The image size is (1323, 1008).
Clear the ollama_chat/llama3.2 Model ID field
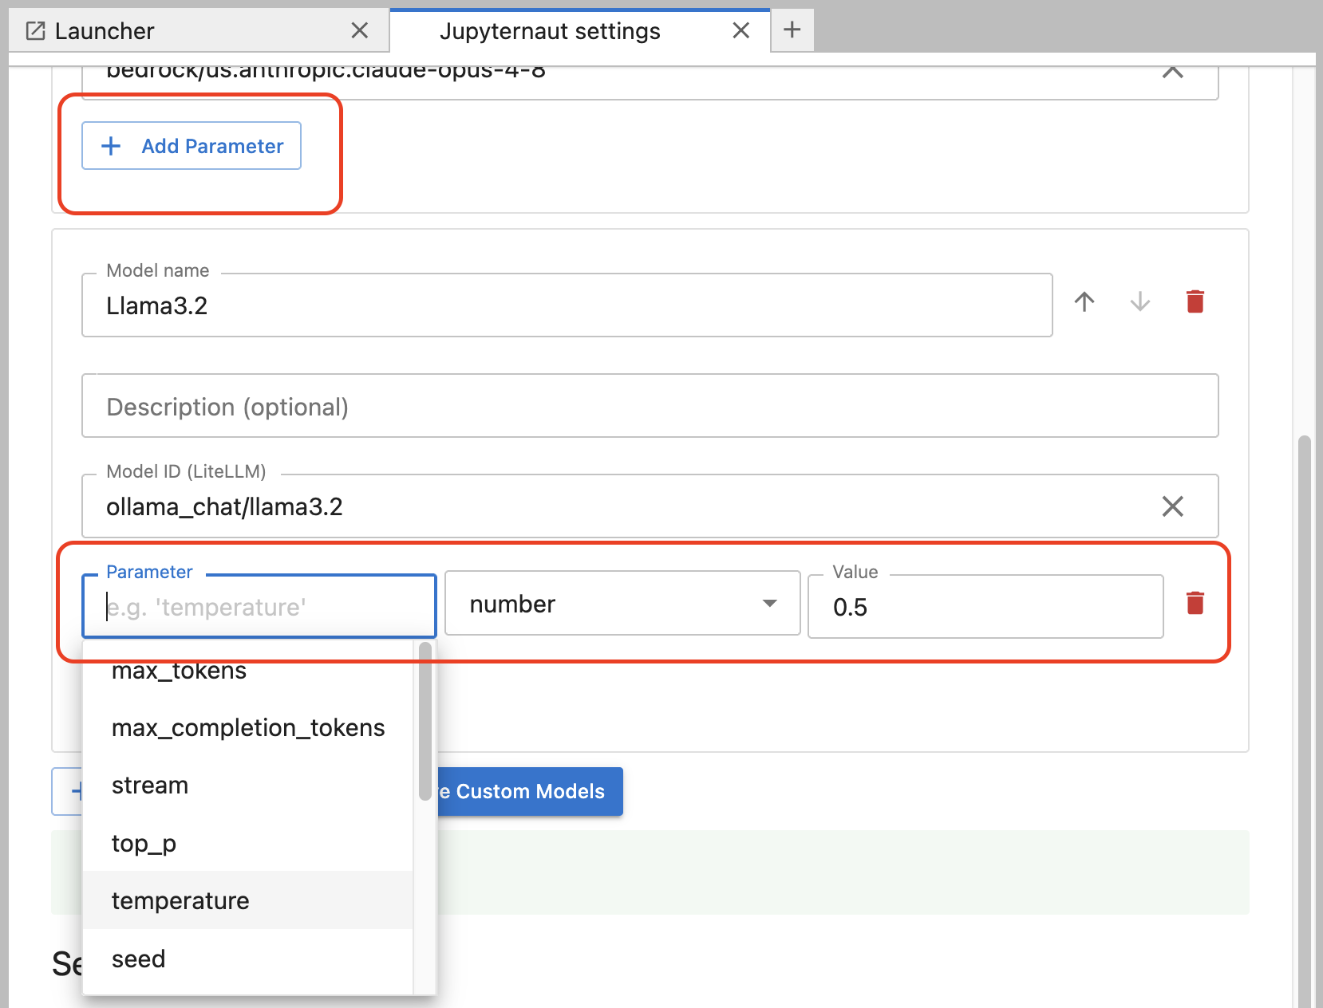tap(1172, 506)
